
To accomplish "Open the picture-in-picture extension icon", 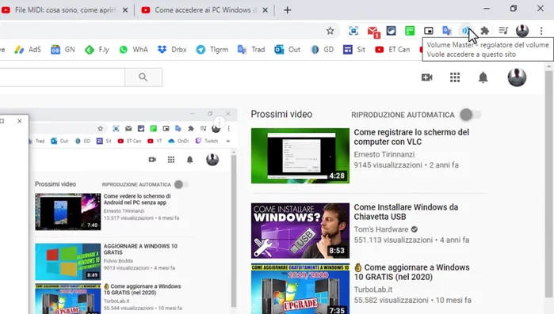I will 428,31.
